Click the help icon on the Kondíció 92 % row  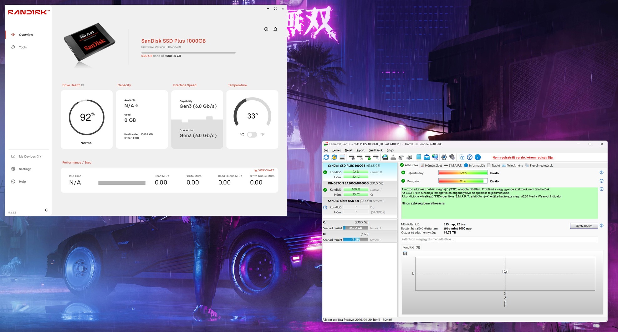[601, 181]
